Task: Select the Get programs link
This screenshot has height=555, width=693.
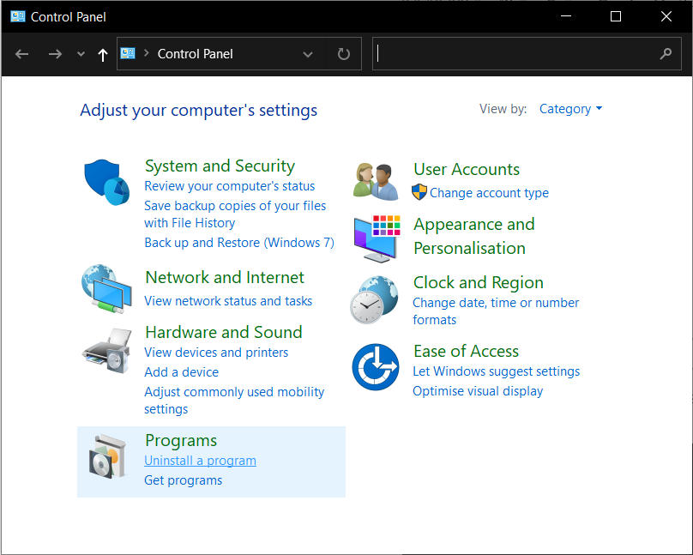Action: click(183, 480)
